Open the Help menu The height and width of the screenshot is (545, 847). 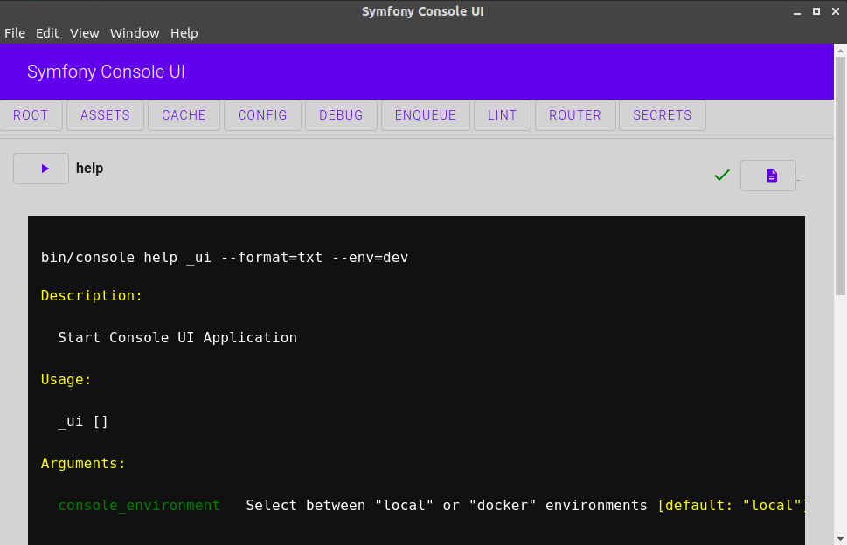pyautogui.click(x=184, y=33)
